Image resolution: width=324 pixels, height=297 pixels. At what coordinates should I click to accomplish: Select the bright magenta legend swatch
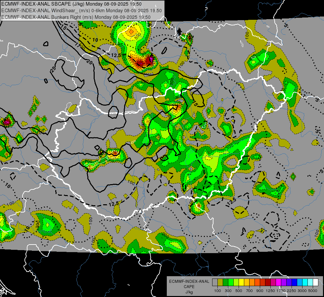tap(279, 282)
